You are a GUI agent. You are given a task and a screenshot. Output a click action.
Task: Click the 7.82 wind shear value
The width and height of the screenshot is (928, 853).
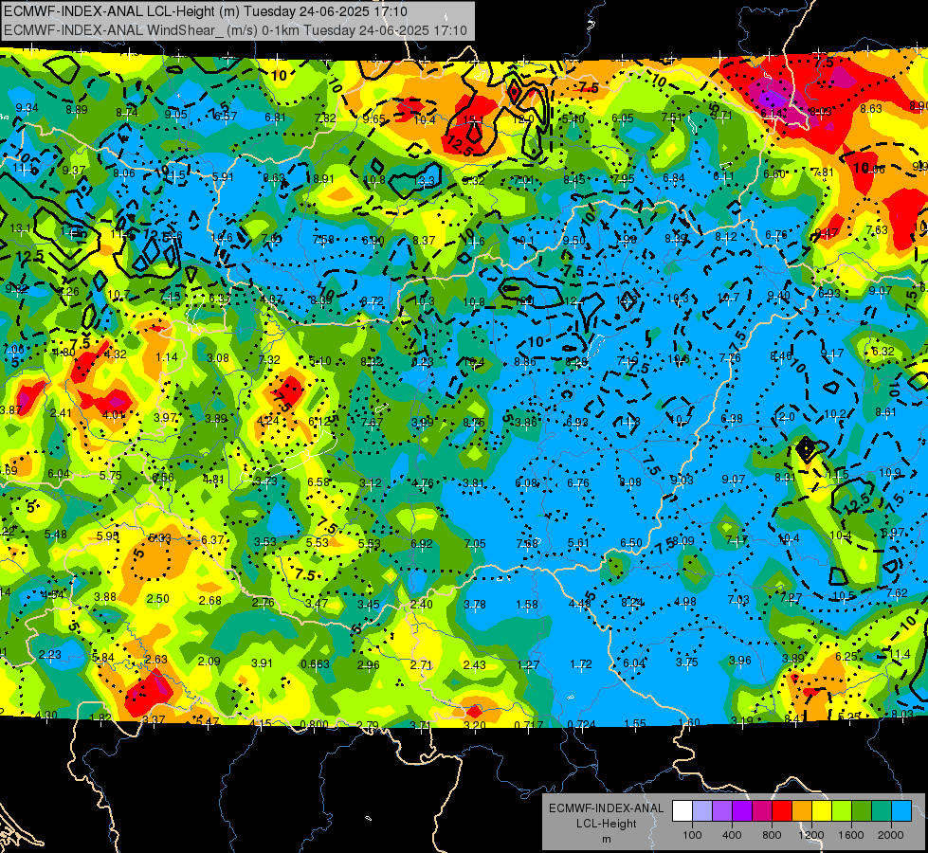(325, 118)
